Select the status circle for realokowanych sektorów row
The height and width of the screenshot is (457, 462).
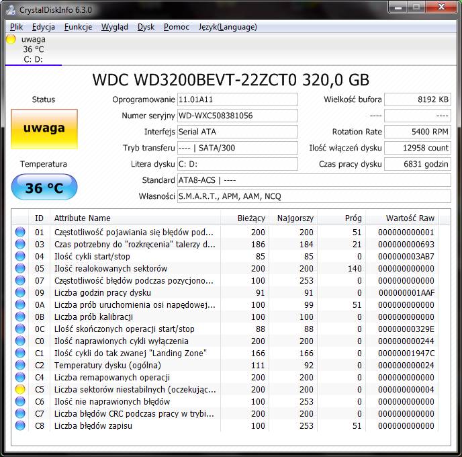(x=20, y=268)
